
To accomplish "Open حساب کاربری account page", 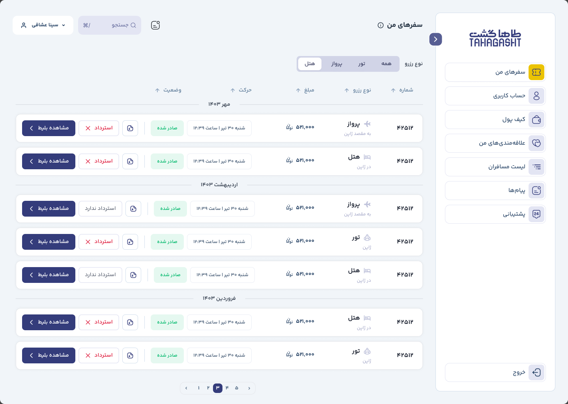I will tap(495, 96).
